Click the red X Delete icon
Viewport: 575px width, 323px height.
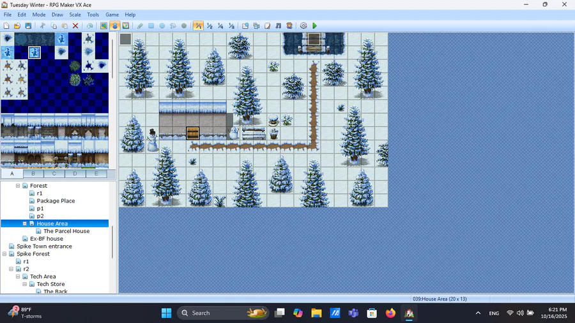75,26
